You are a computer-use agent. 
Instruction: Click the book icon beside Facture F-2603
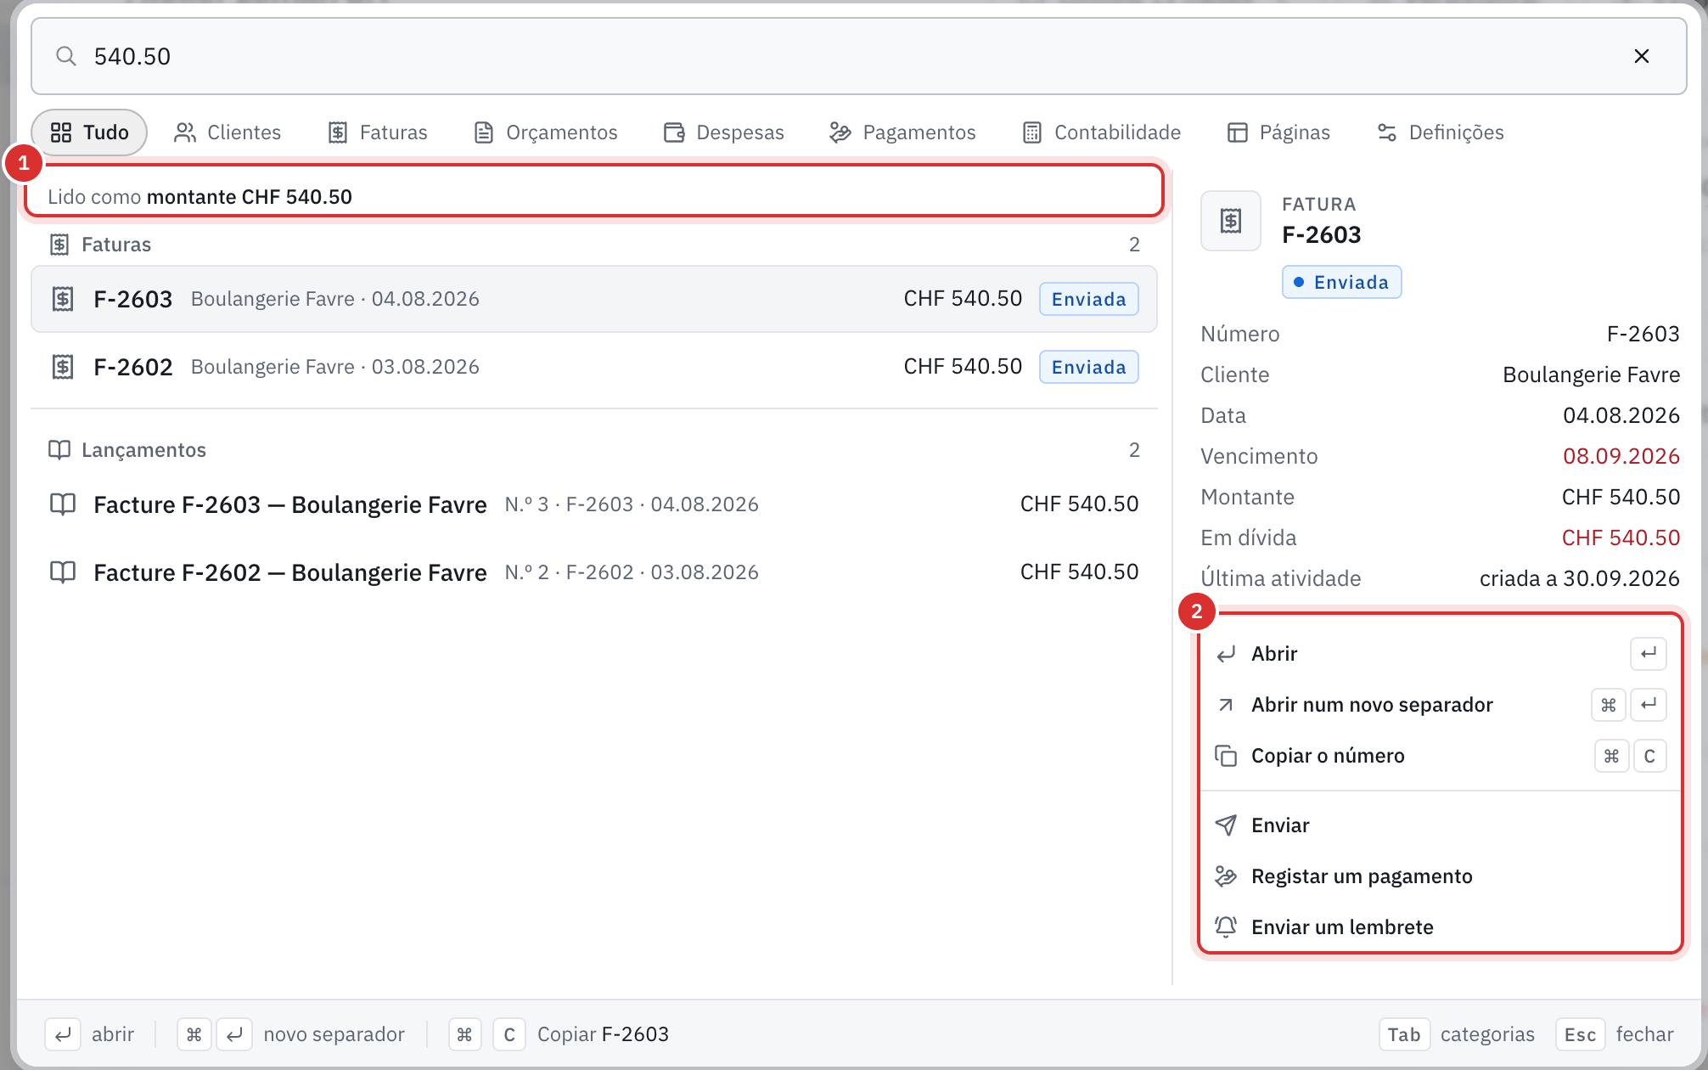pyautogui.click(x=63, y=504)
